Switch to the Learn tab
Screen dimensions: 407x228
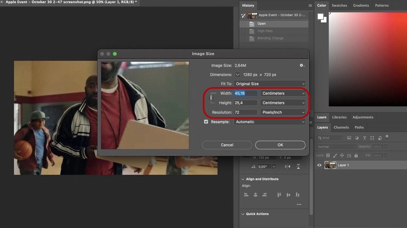[x=322, y=117]
